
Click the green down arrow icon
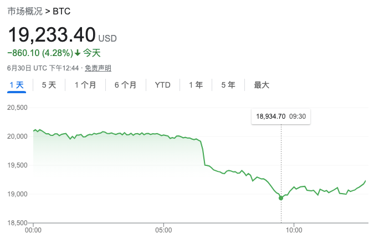click(78, 53)
